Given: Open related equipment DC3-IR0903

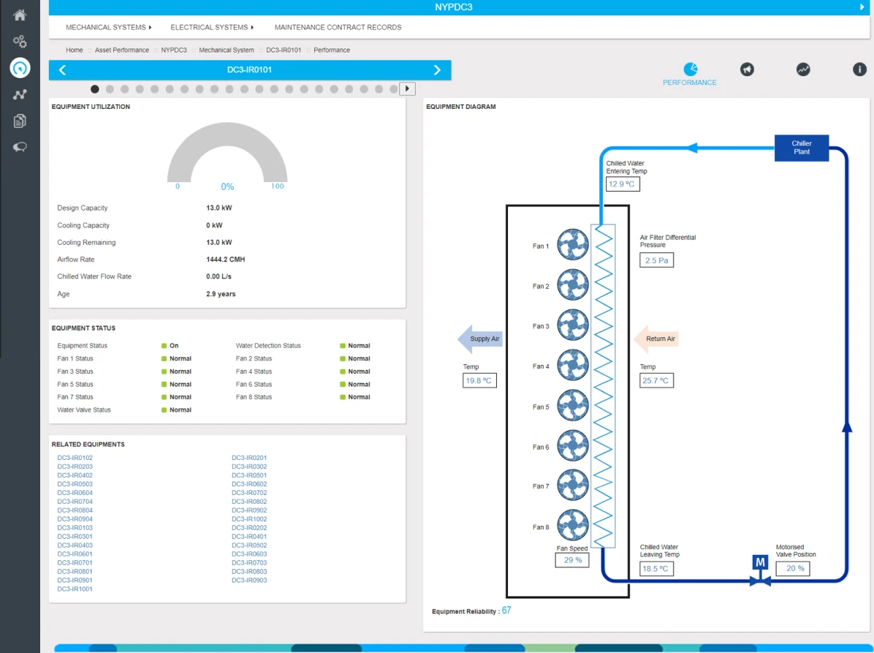Looking at the screenshot, I should click(249, 581).
